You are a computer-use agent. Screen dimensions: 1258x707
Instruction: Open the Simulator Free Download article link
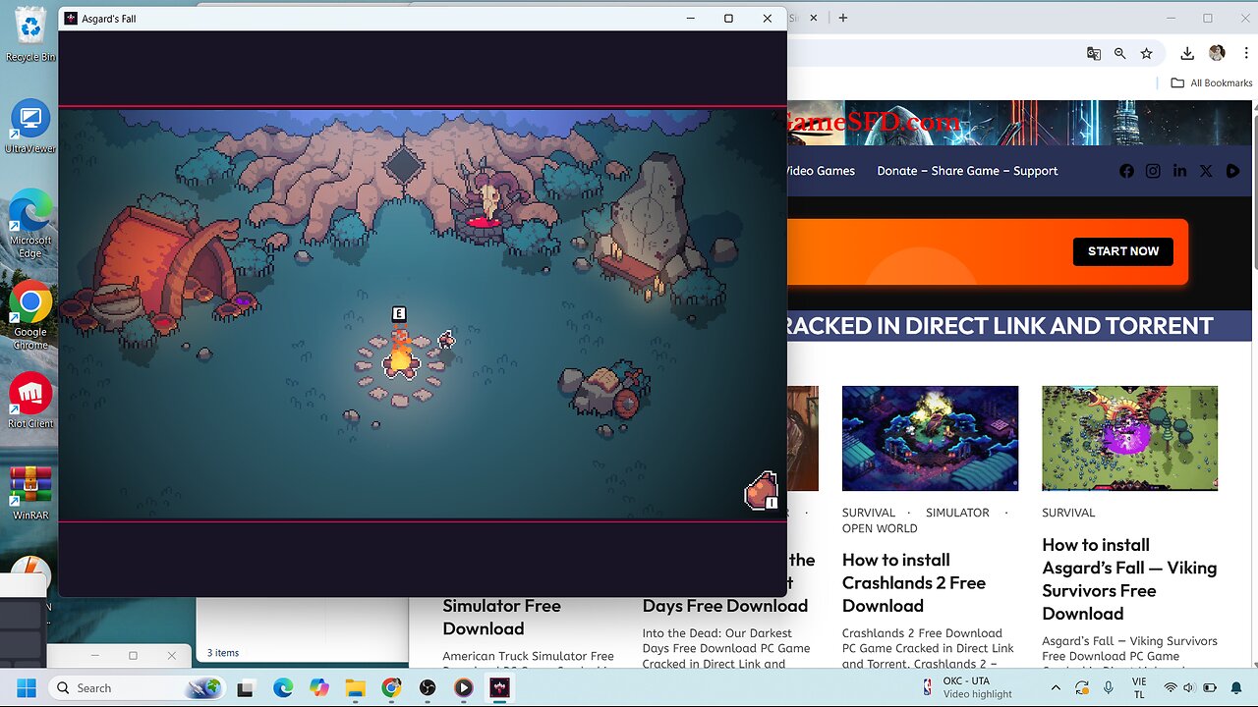[501, 617]
